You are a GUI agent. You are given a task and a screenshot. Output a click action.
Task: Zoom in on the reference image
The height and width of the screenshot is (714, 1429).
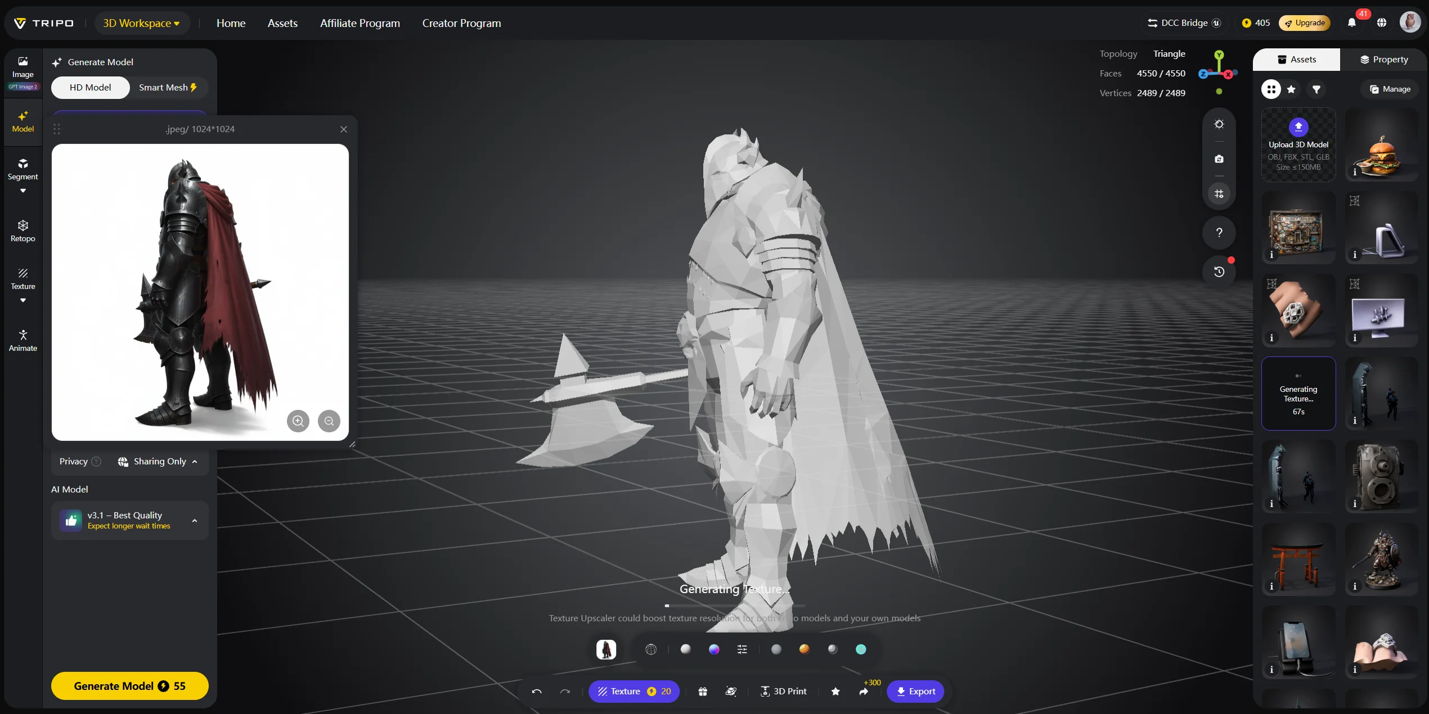click(298, 421)
